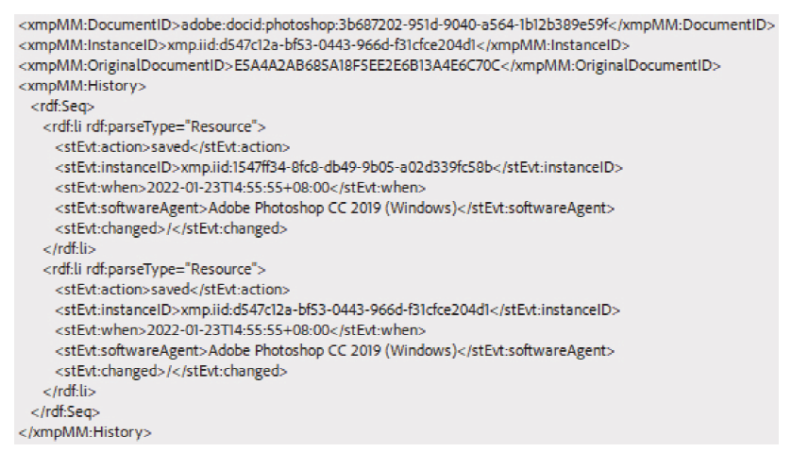Click the closing xmpMM:History tag
The image size is (792, 452).
pos(85,432)
